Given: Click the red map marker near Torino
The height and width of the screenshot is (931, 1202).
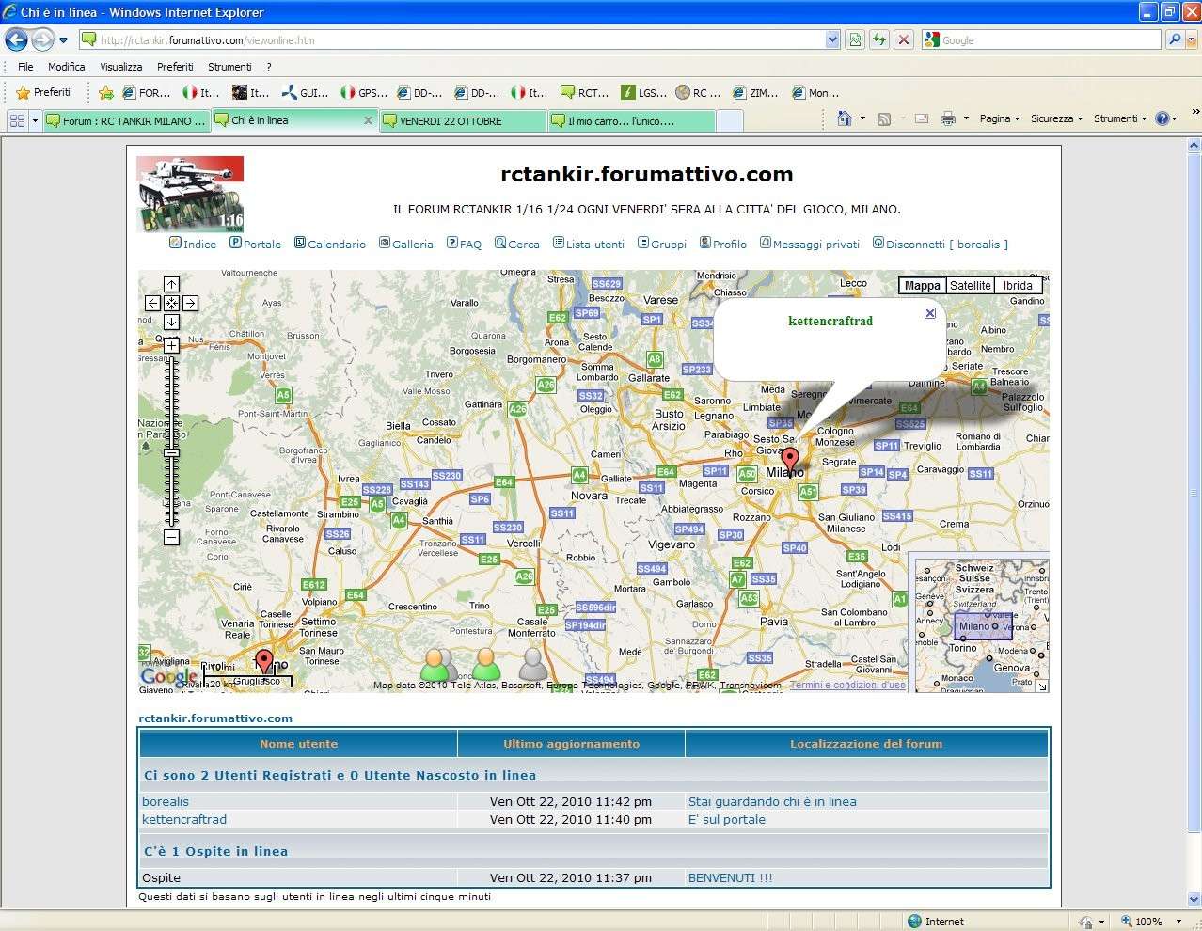Looking at the screenshot, I should (x=264, y=662).
